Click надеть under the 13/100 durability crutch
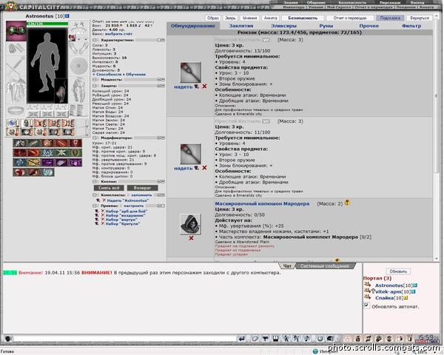This screenshot has width=444, height=355. click(184, 87)
